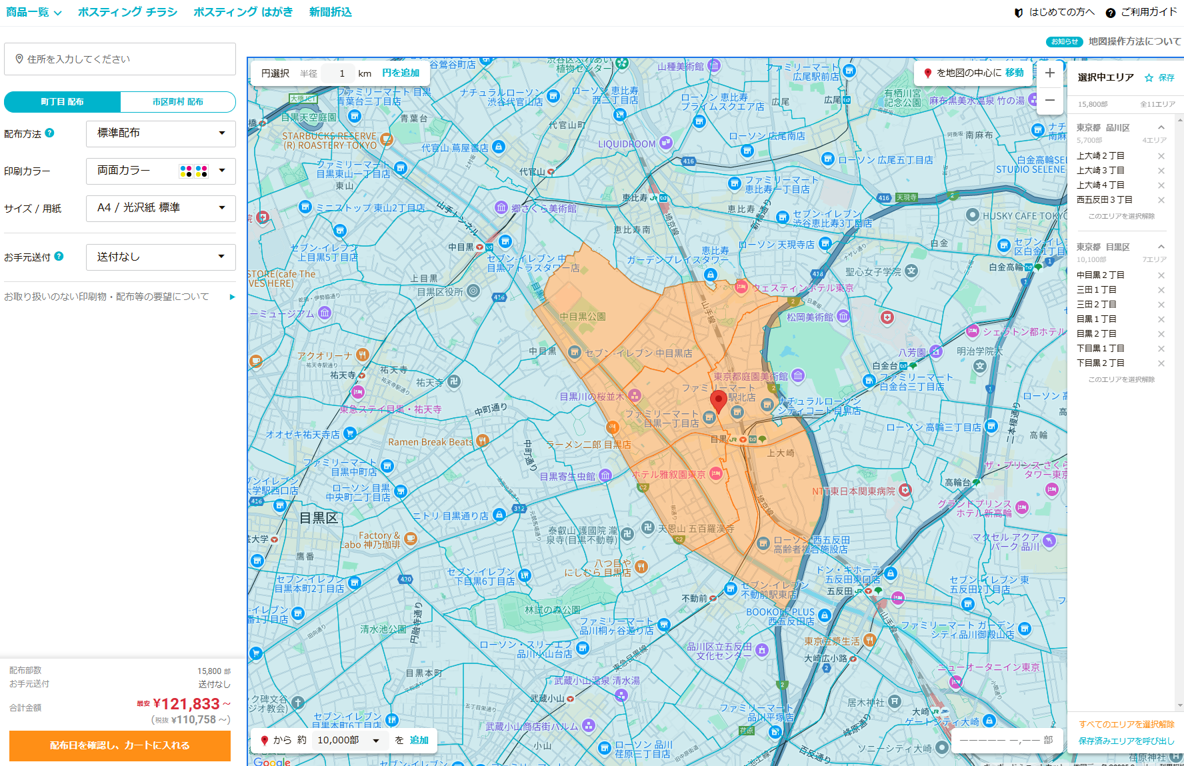Zoom out the map with minus button
This screenshot has width=1184, height=766.
click(x=1049, y=100)
